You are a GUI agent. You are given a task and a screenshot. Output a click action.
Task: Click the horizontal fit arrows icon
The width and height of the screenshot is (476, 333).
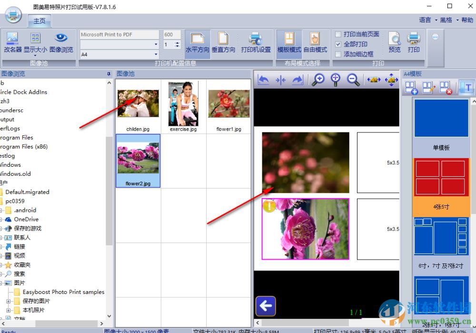pos(374,80)
